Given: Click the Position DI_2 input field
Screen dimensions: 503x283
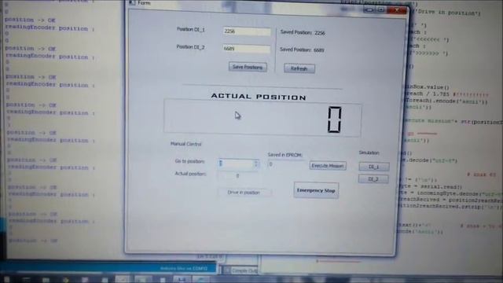Looking at the screenshot, I should click(x=247, y=49).
